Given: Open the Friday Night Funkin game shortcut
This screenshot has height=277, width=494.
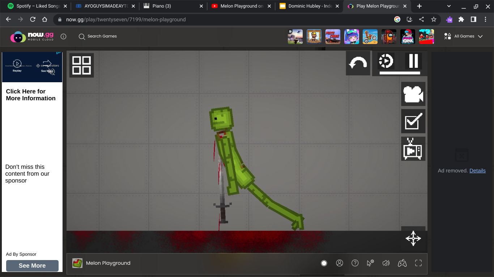Looking at the screenshot, I should coord(408,36).
